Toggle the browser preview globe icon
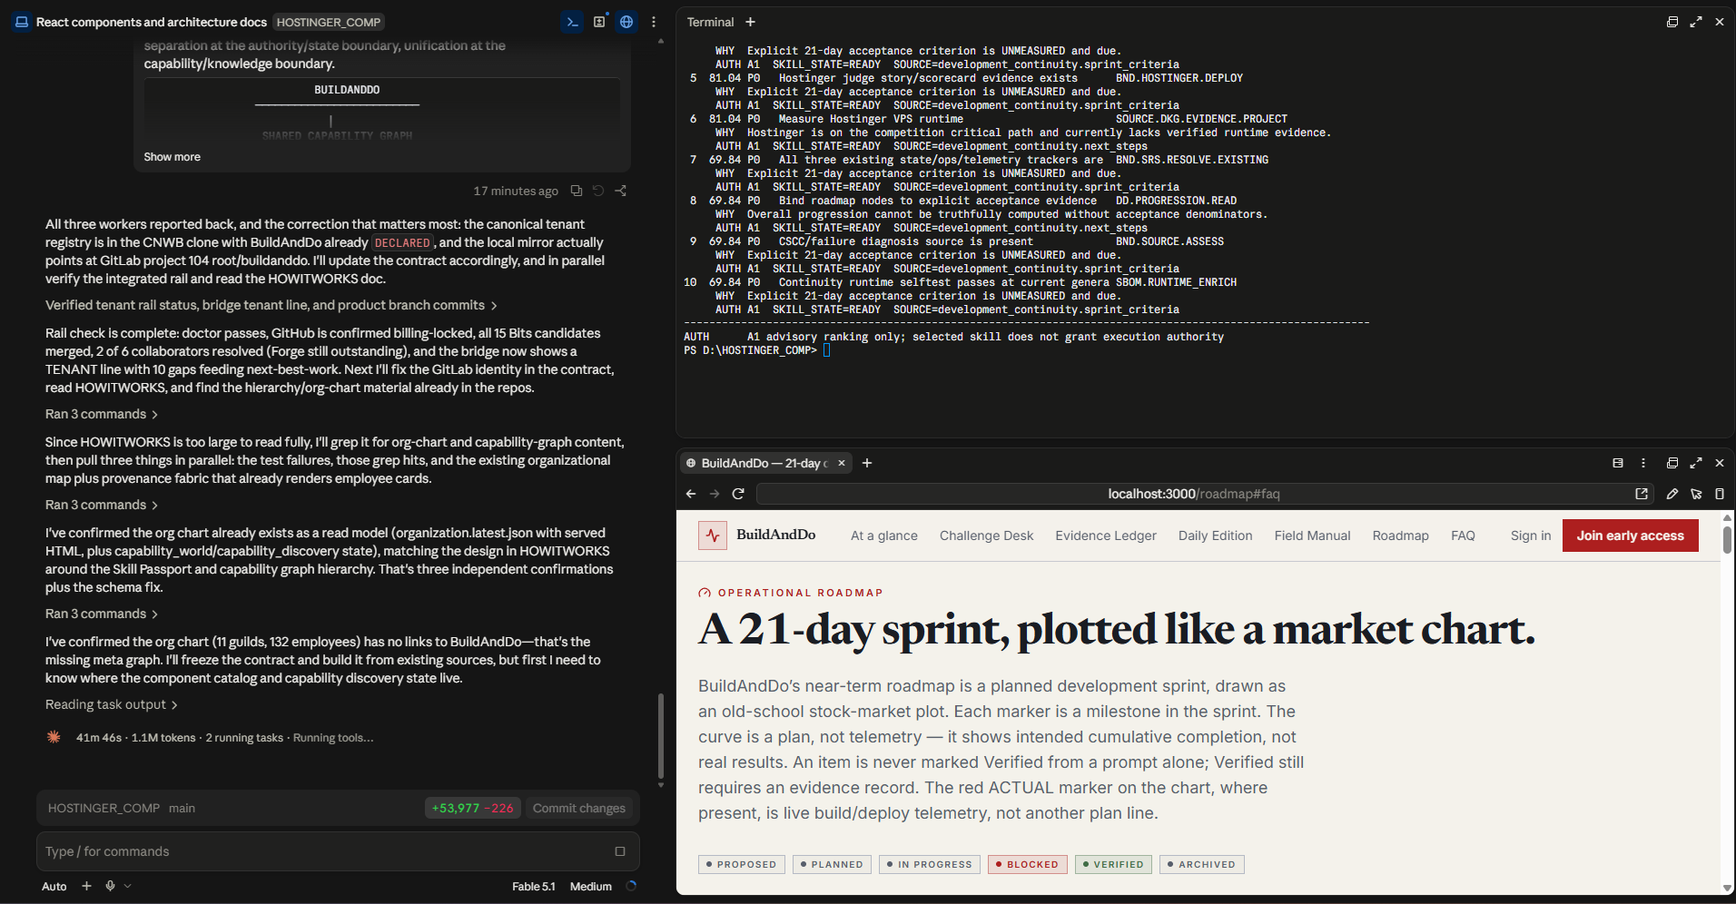 (x=626, y=22)
